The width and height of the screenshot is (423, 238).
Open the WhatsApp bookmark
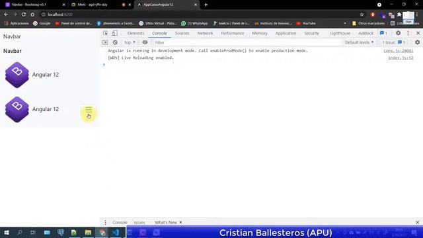click(x=194, y=24)
